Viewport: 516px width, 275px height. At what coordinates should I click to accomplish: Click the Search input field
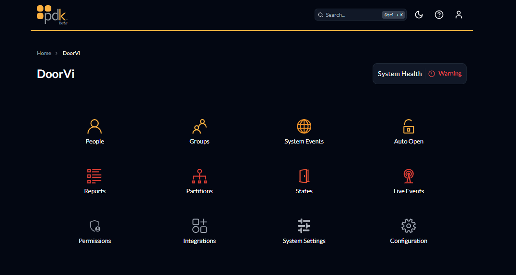[360, 15]
